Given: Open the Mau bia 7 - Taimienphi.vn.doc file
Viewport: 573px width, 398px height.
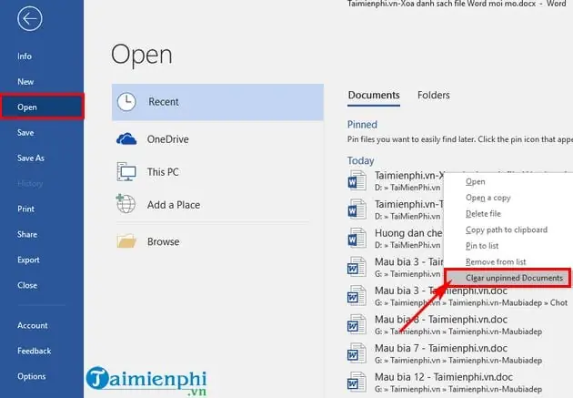Looking at the screenshot, I should [x=441, y=348].
